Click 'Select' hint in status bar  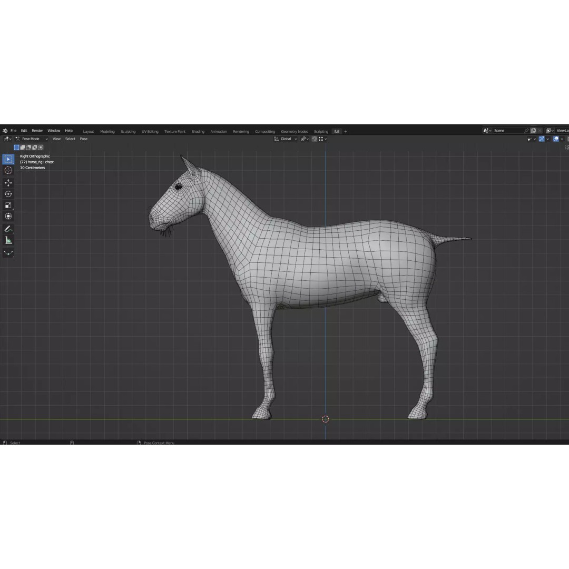click(15, 443)
